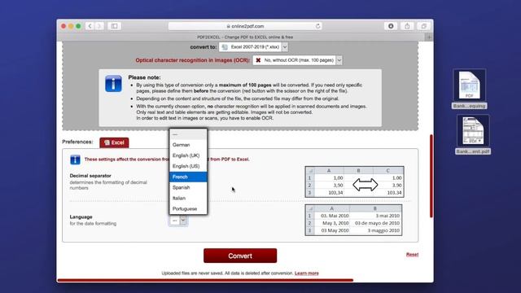Screen dimensions: 521x293
Task: Select Portuguese in language list
Action: point(188,208)
